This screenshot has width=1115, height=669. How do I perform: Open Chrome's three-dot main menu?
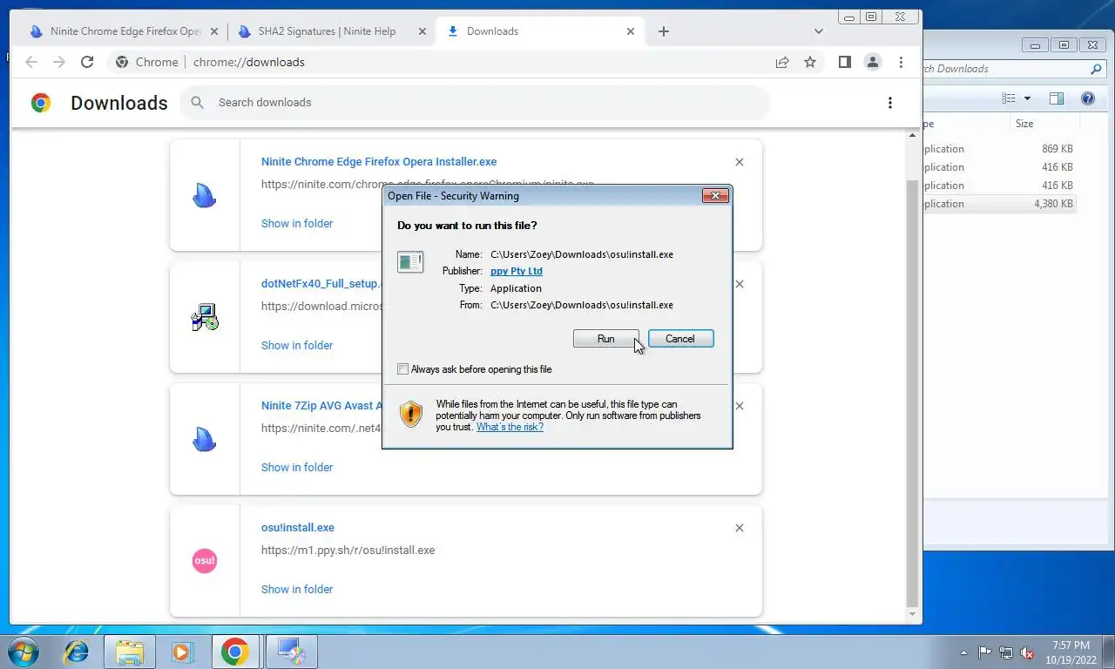pyautogui.click(x=901, y=62)
